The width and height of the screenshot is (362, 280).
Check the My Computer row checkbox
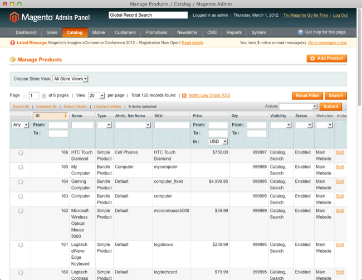[x=21, y=167]
